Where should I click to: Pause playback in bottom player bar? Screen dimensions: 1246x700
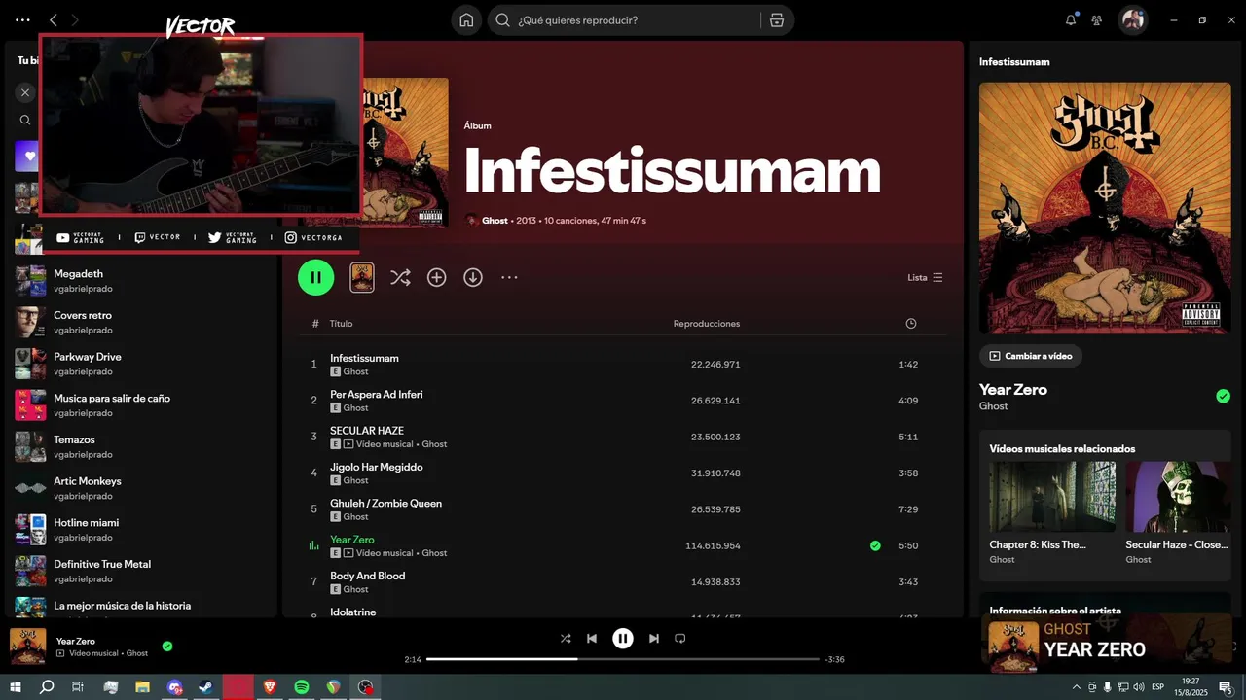point(623,639)
